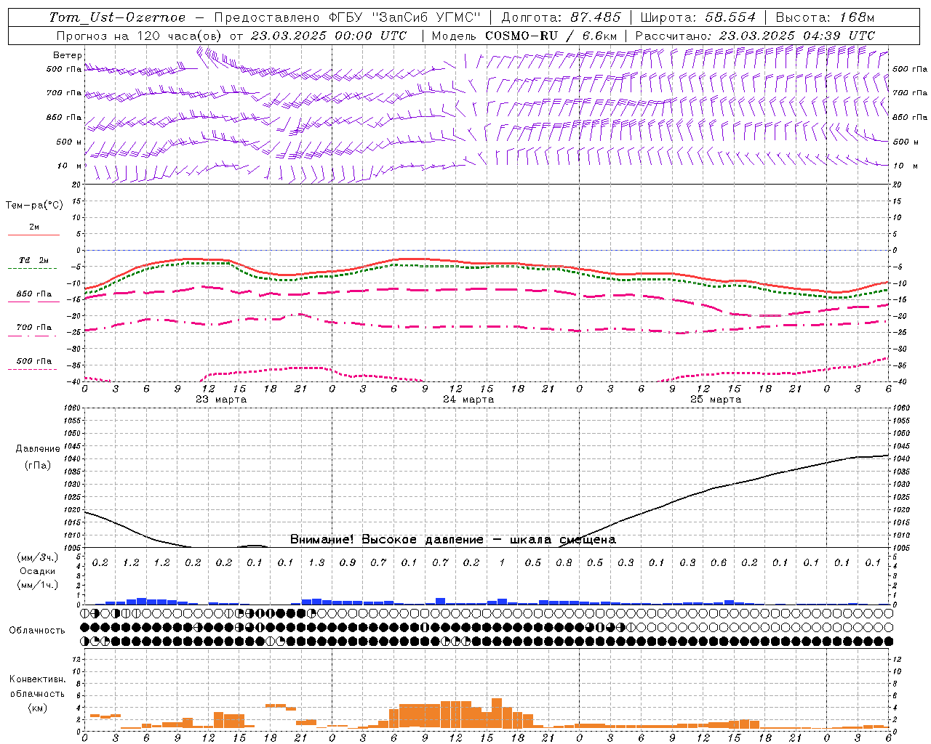Click the (мм/1ч.) units label
931x744 pixels.
(38, 585)
